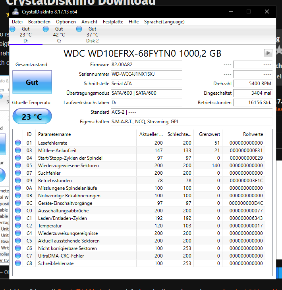Open the Sprache(Language) menu
Image resolution: width=282 pixels, height=290 pixels.
coord(164,22)
